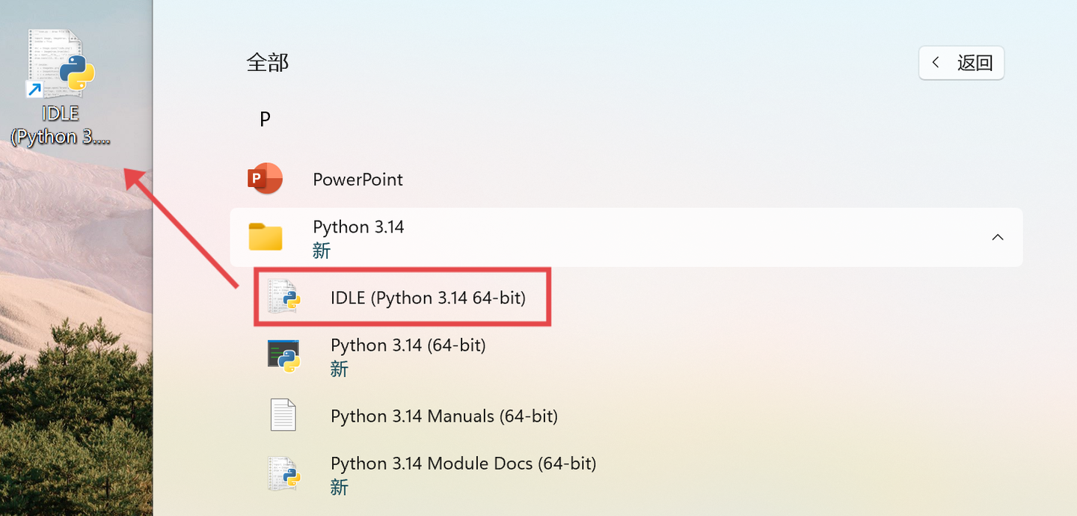Click the letter P section header
This screenshot has height=516, width=1077.
(x=265, y=118)
